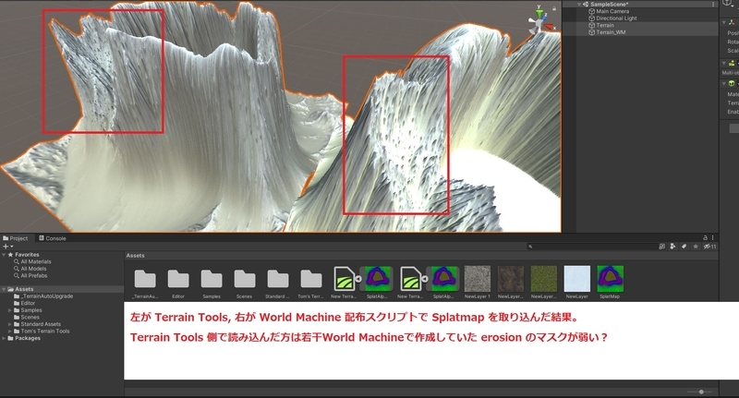
Task: Select the Scenes folder in the folder tree
Action: (x=30, y=318)
